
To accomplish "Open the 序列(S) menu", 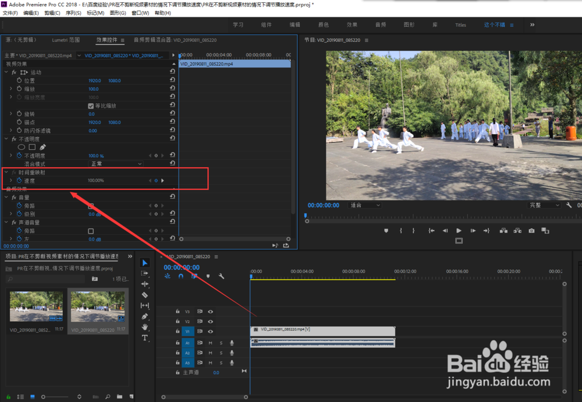I will pyautogui.click(x=73, y=13).
